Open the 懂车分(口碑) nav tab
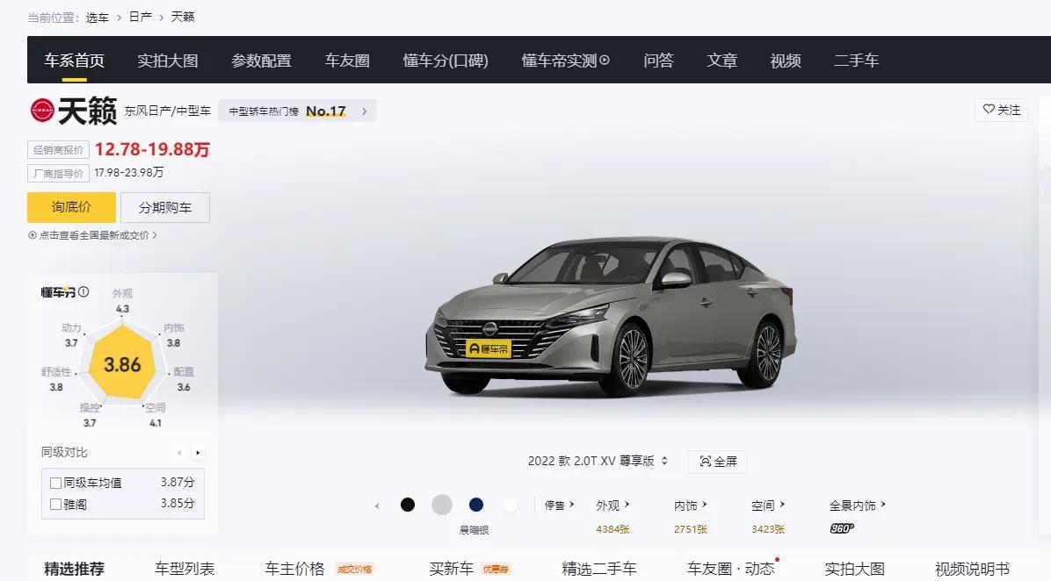 446,61
